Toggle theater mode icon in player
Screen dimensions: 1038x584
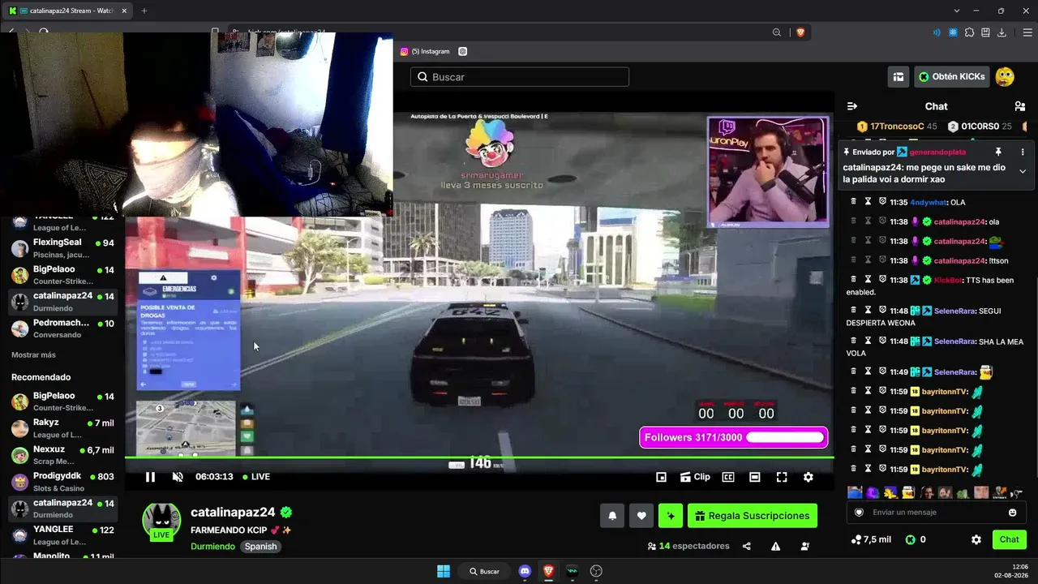click(x=754, y=477)
